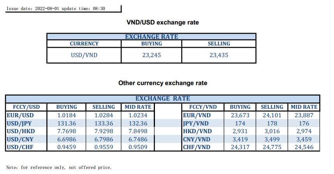Screen dimensions: 334x174
Task: Click the CHF/VND mid rate 24,546
Action: (x=304, y=147)
